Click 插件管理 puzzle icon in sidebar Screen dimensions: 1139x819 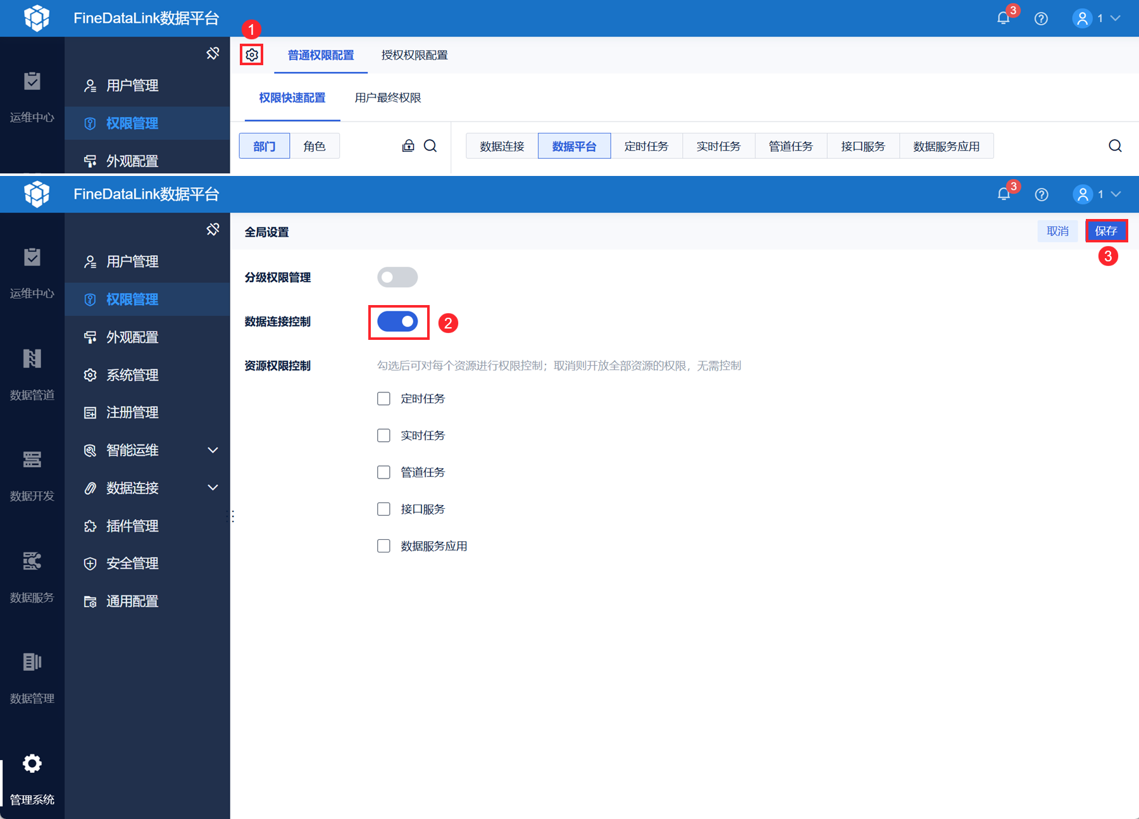click(90, 526)
